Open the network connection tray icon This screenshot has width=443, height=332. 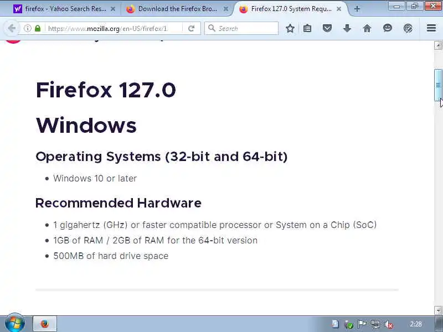375,324
